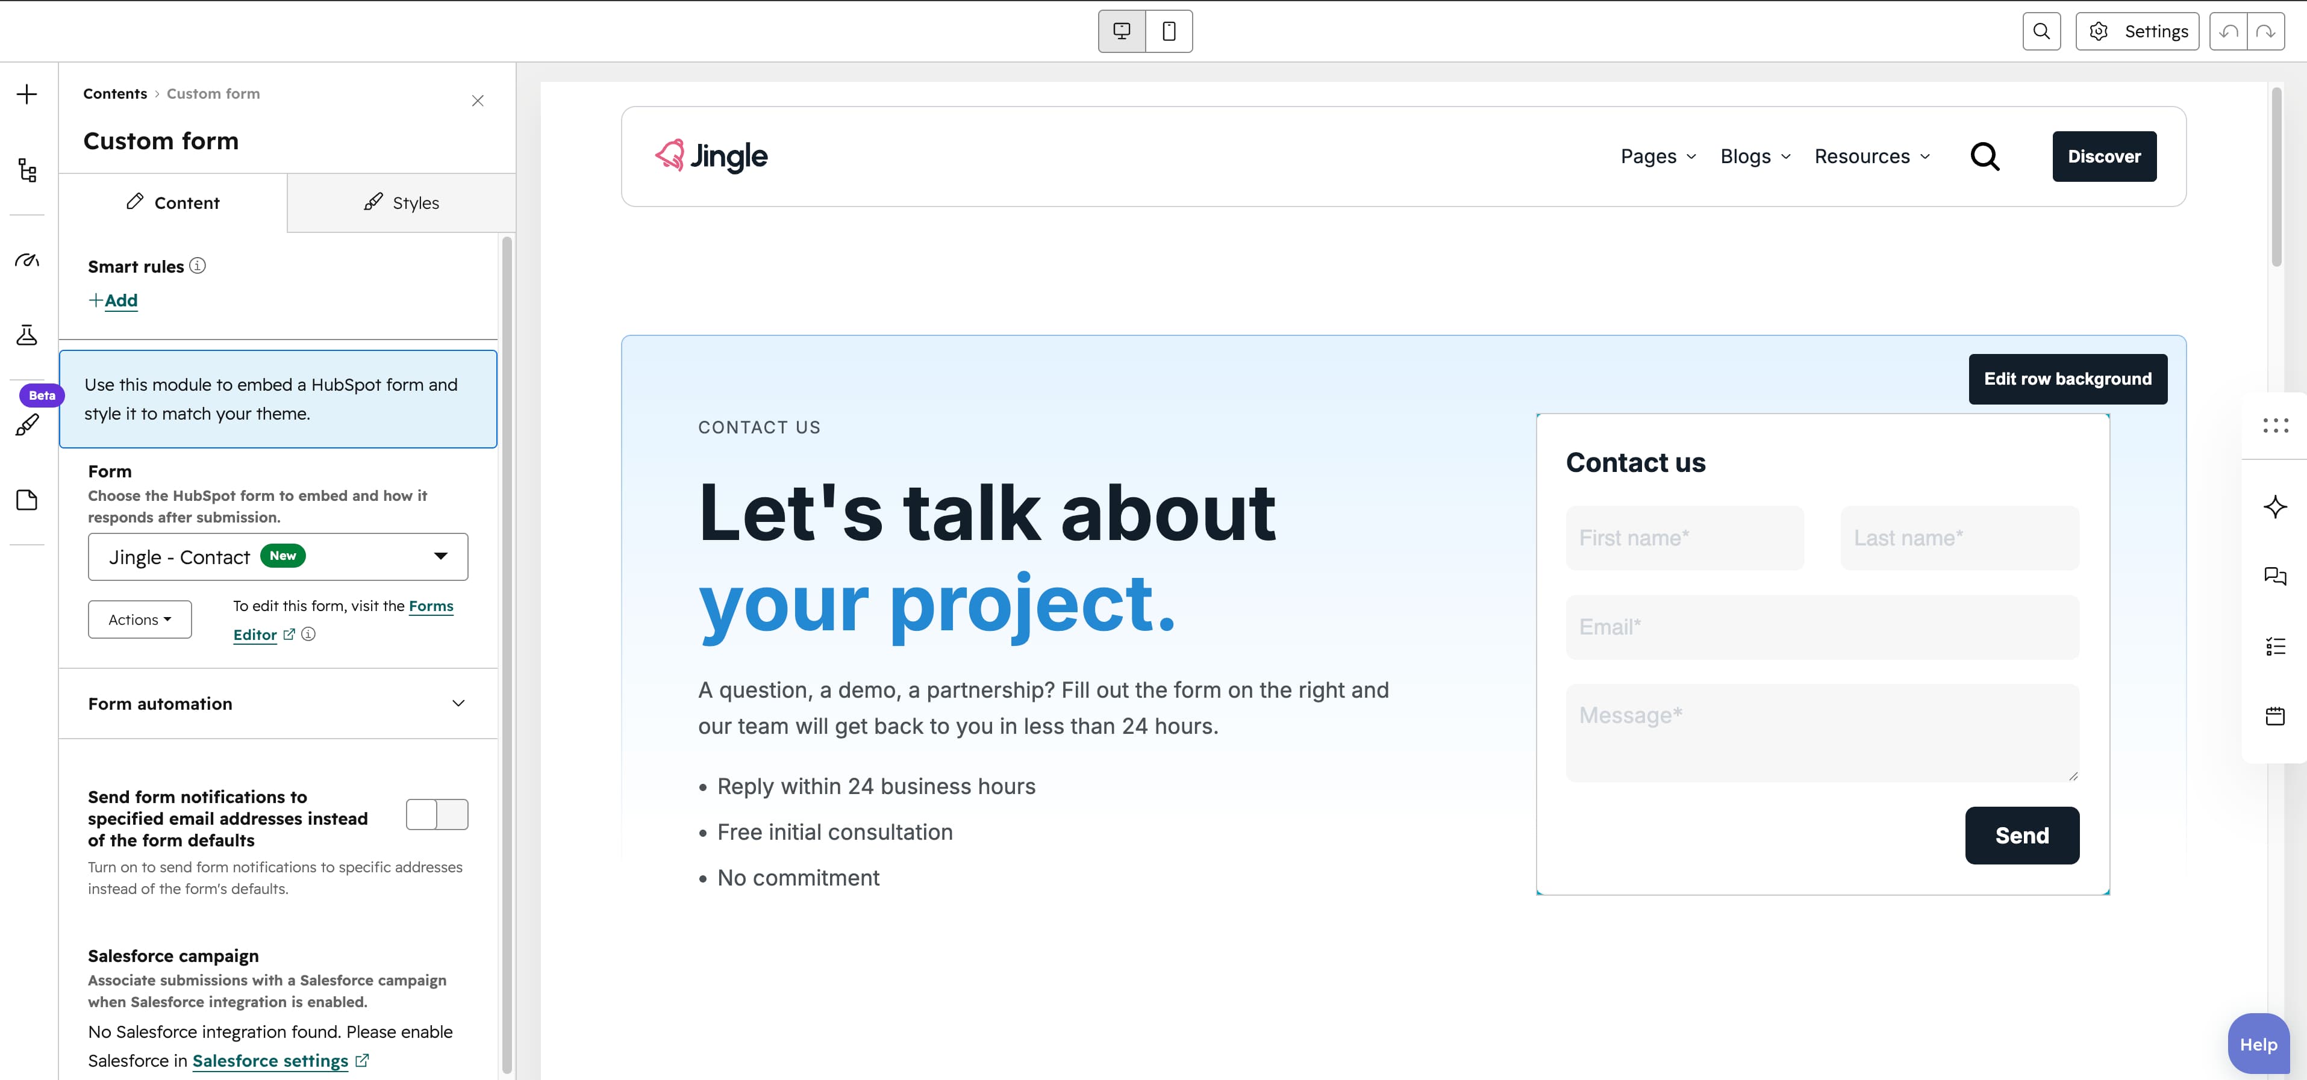This screenshot has height=1080, width=2307.
Task: Open the tests flask icon
Action: tap(27, 335)
